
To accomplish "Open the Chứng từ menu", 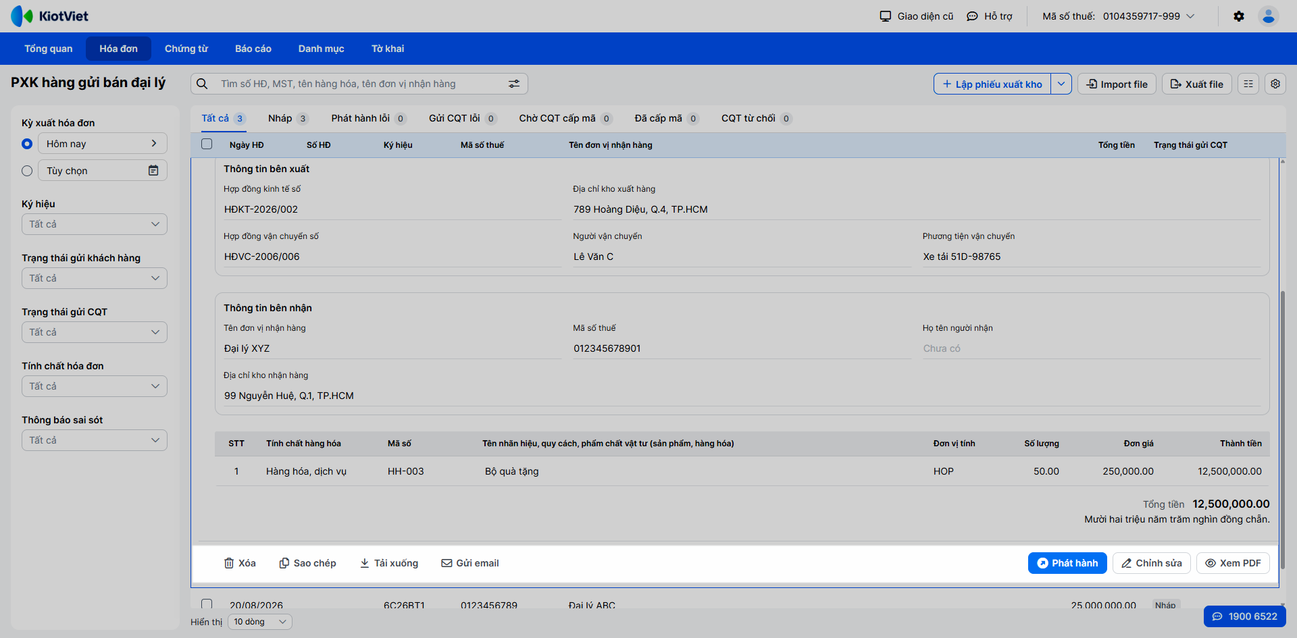I will (x=186, y=49).
